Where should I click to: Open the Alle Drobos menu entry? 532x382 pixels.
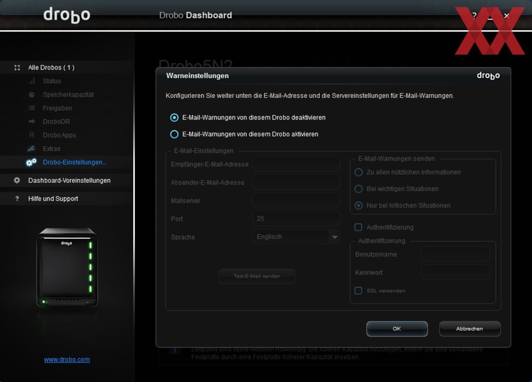(51, 68)
